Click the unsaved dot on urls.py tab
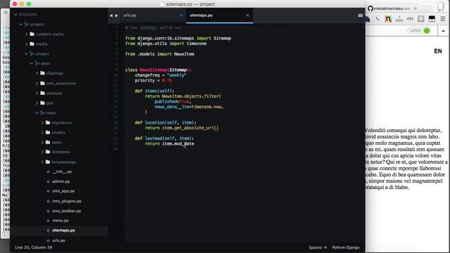Image resolution: width=450 pixels, height=253 pixels. pos(181,15)
